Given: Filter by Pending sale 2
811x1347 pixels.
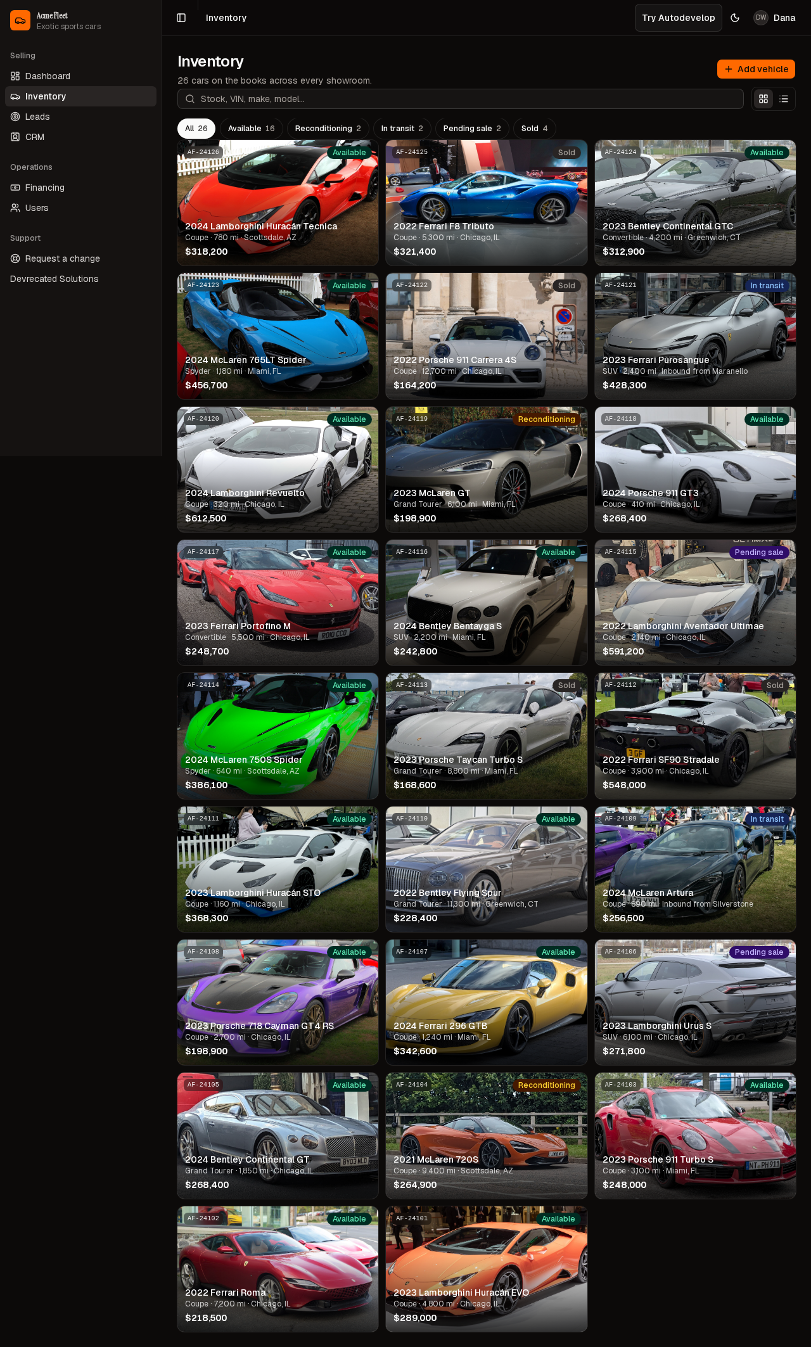Looking at the screenshot, I should [x=472, y=129].
